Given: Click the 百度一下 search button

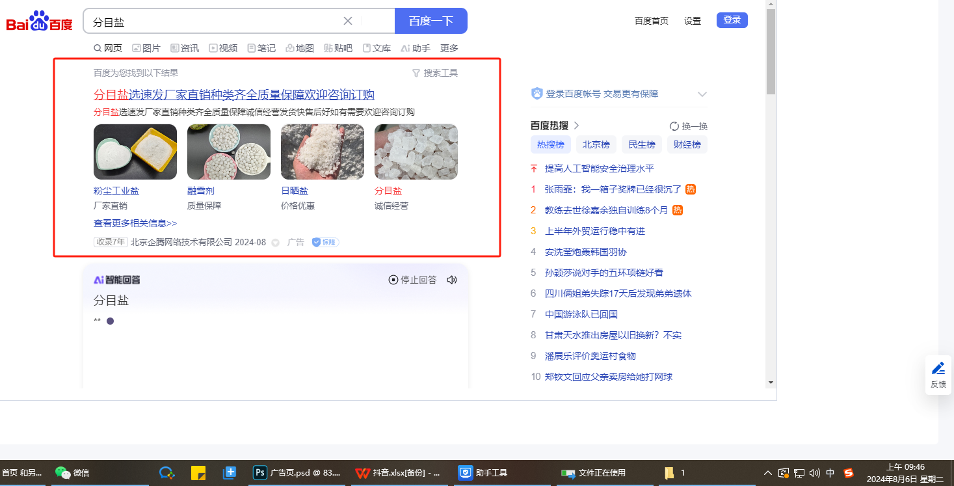Looking at the screenshot, I should click(x=431, y=21).
